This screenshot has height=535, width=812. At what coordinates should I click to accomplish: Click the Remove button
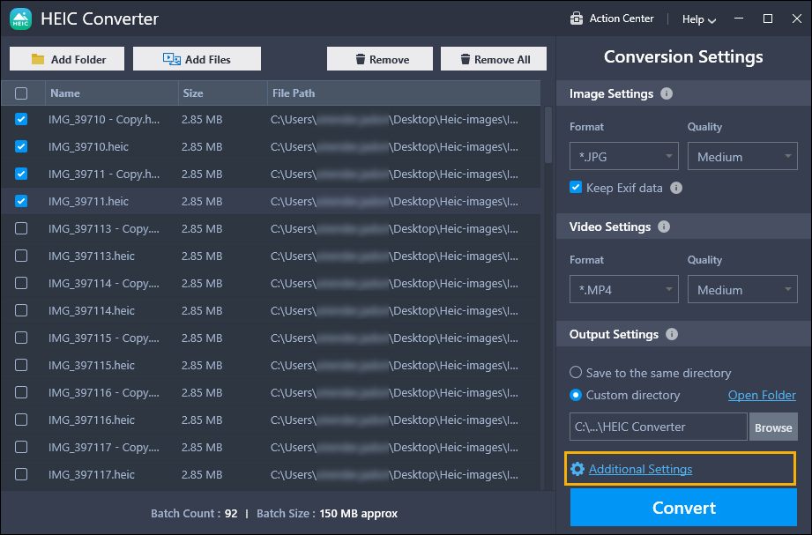[380, 59]
